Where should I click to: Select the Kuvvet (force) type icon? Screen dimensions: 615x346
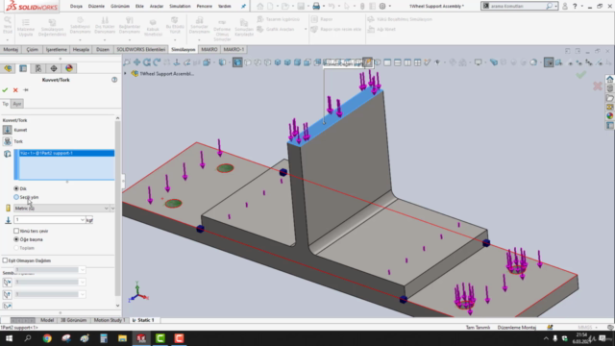tap(7, 130)
